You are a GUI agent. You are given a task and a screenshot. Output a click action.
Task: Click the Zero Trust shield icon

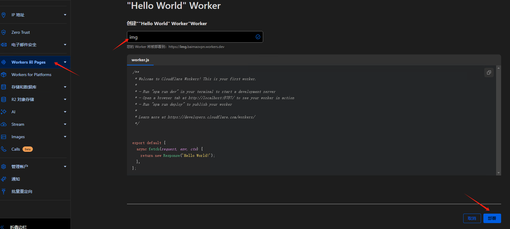[x=4, y=32]
